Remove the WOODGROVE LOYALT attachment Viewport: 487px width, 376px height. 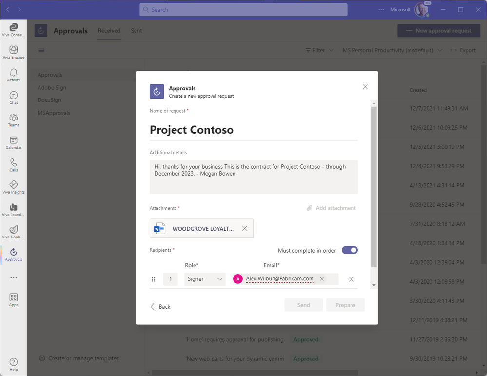coord(245,228)
